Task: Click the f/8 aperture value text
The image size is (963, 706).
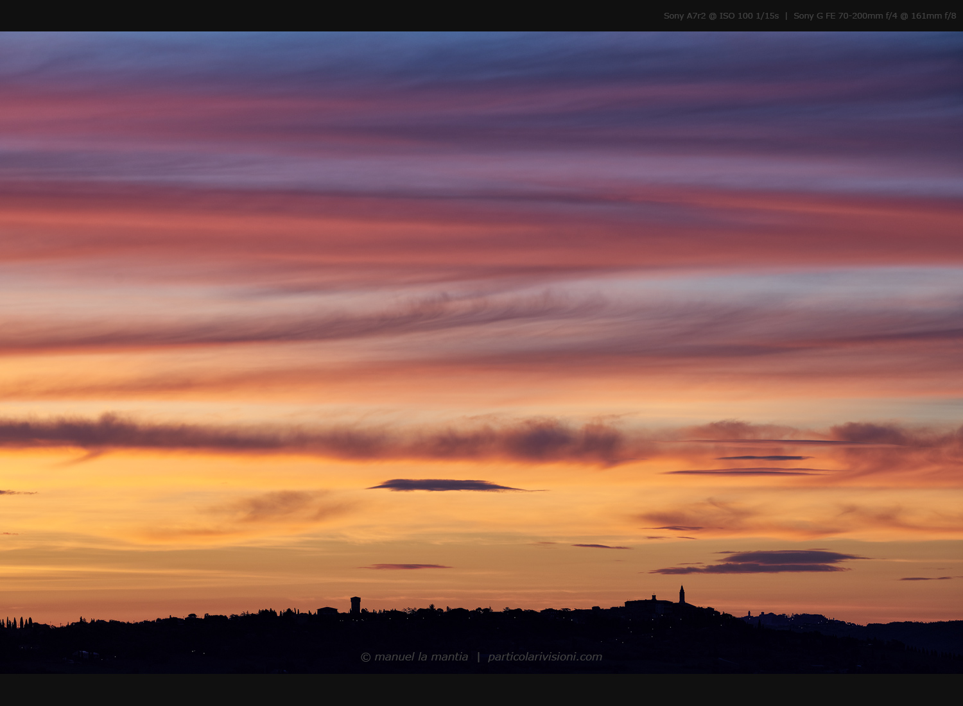Action: (x=950, y=15)
